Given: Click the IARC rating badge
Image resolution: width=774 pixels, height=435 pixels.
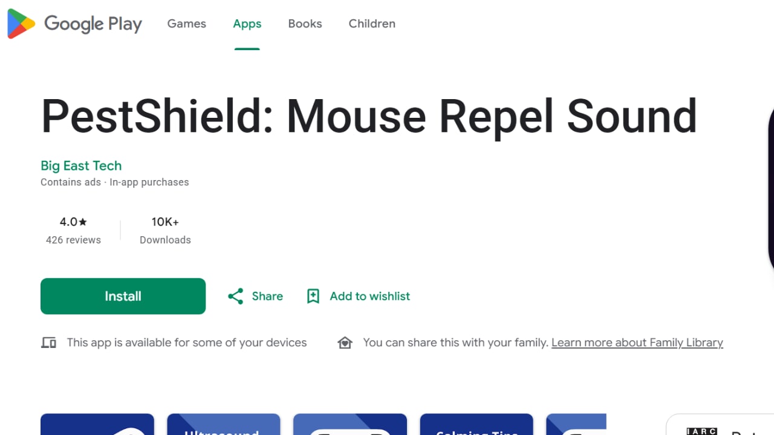Looking at the screenshot, I should click(x=701, y=431).
